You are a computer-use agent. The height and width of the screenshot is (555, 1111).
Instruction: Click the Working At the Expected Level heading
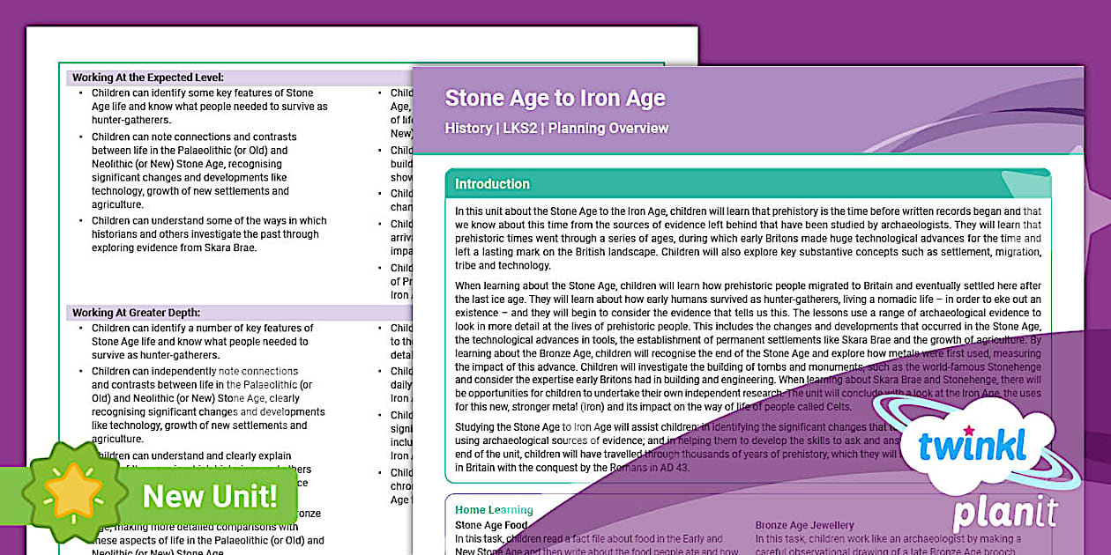pyautogui.click(x=148, y=78)
